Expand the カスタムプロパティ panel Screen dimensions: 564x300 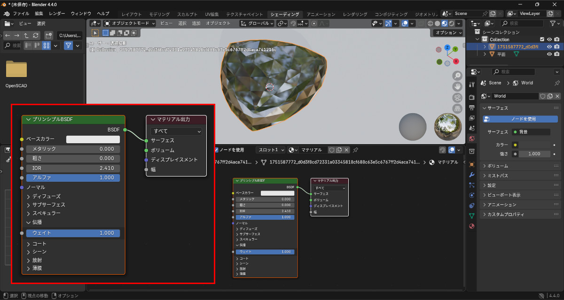tap(521, 215)
